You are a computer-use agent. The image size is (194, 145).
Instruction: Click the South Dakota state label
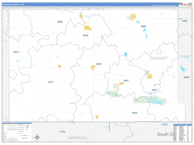[x=165, y=134]
